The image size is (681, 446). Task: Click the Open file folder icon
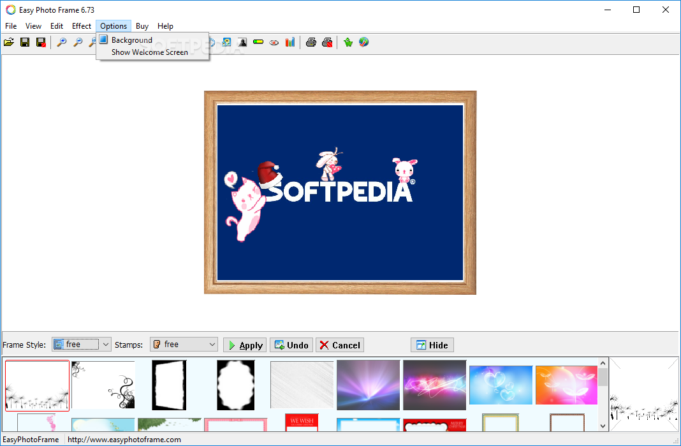pyautogui.click(x=9, y=42)
